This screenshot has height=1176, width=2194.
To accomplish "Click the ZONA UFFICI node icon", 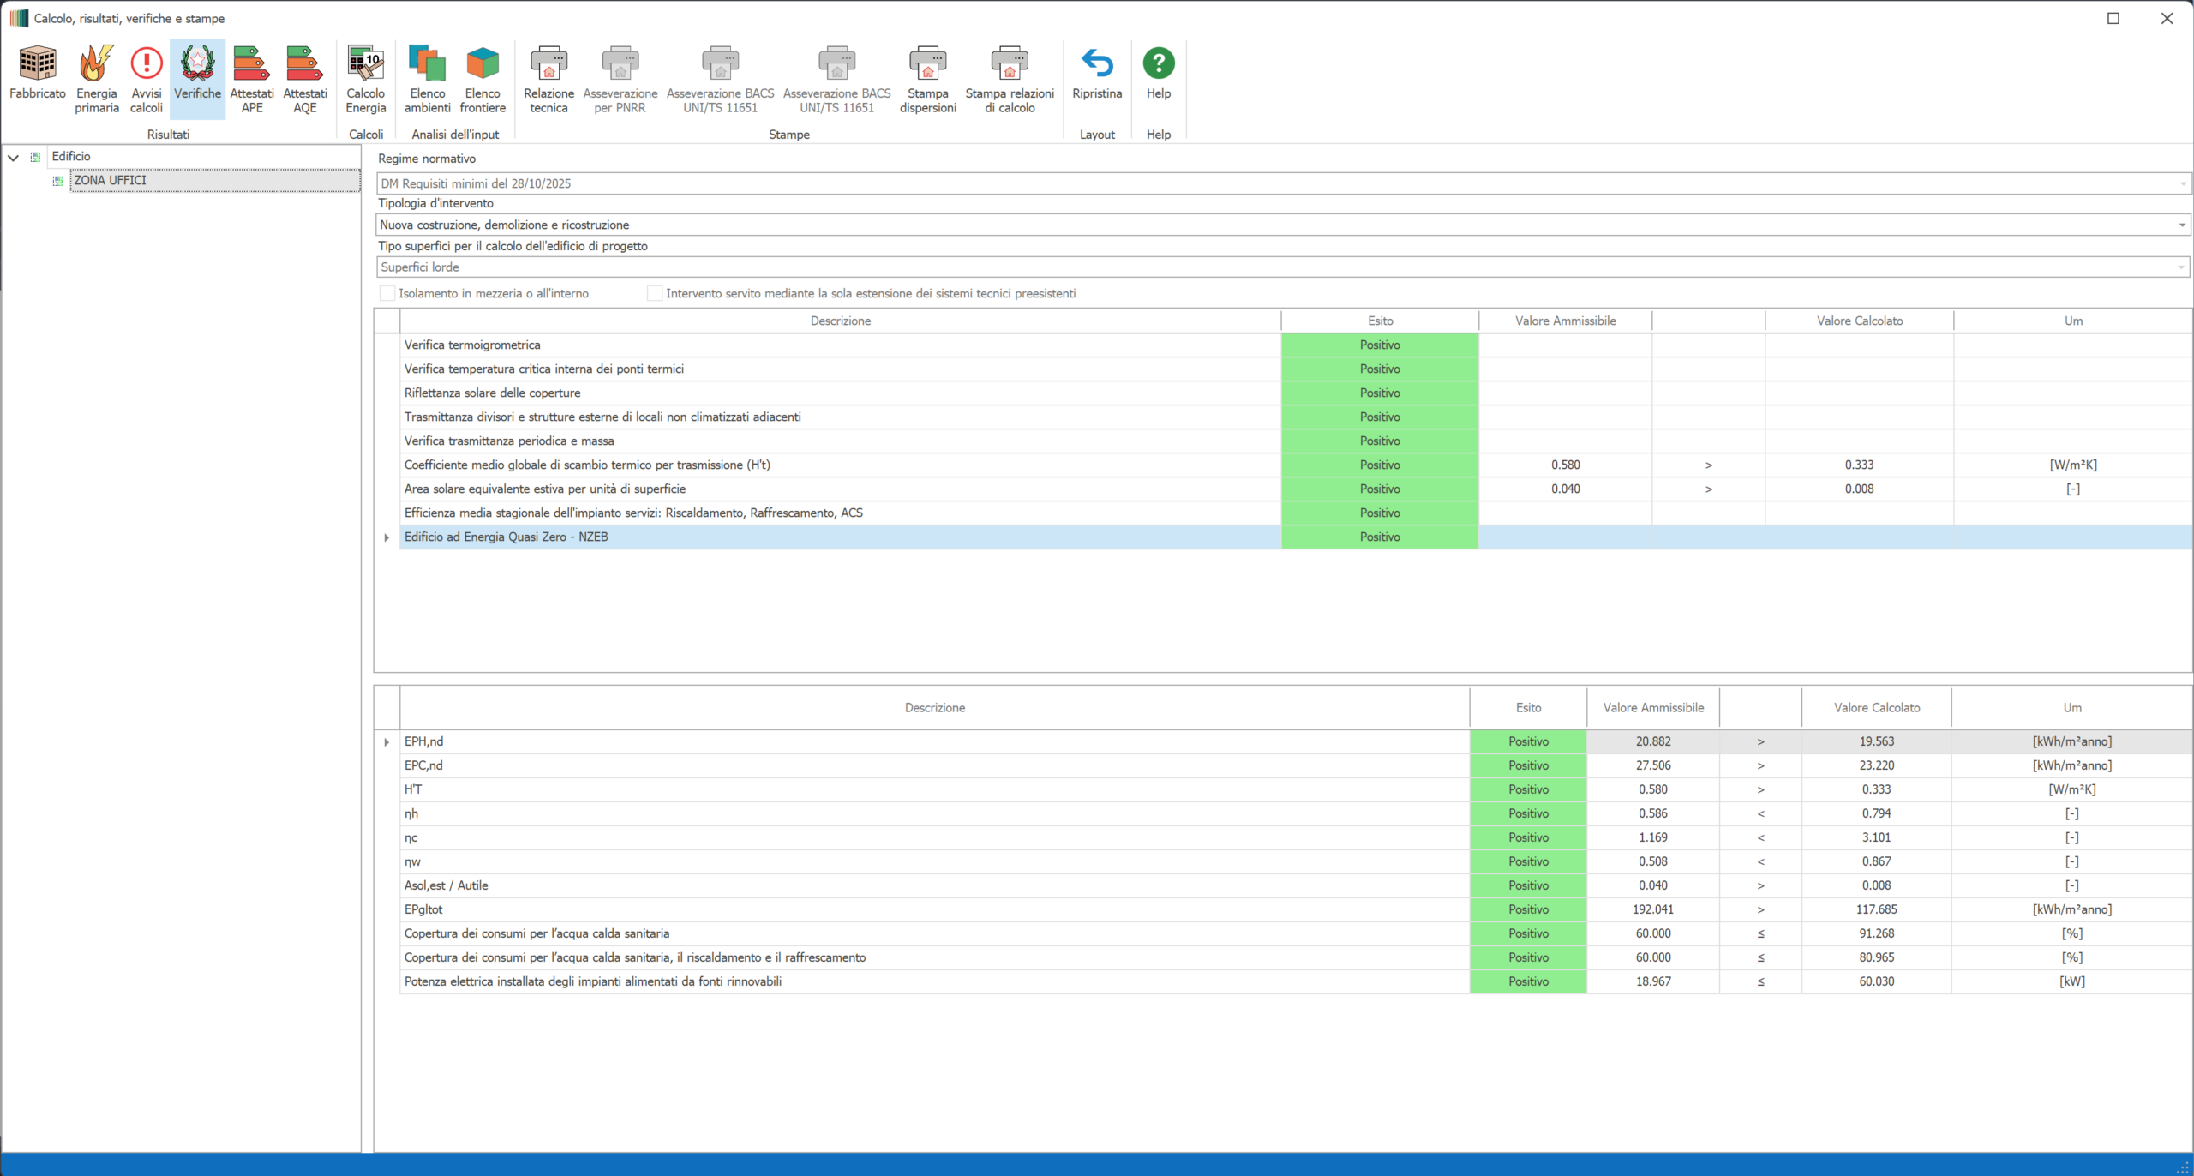I will coord(57,181).
